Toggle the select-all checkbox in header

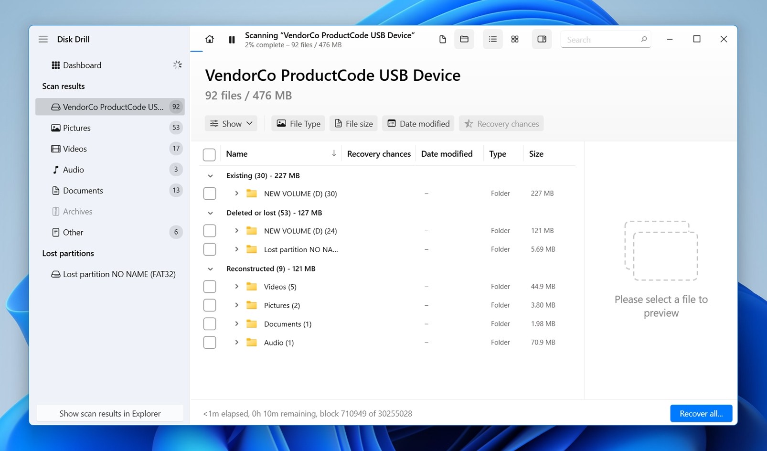(209, 154)
